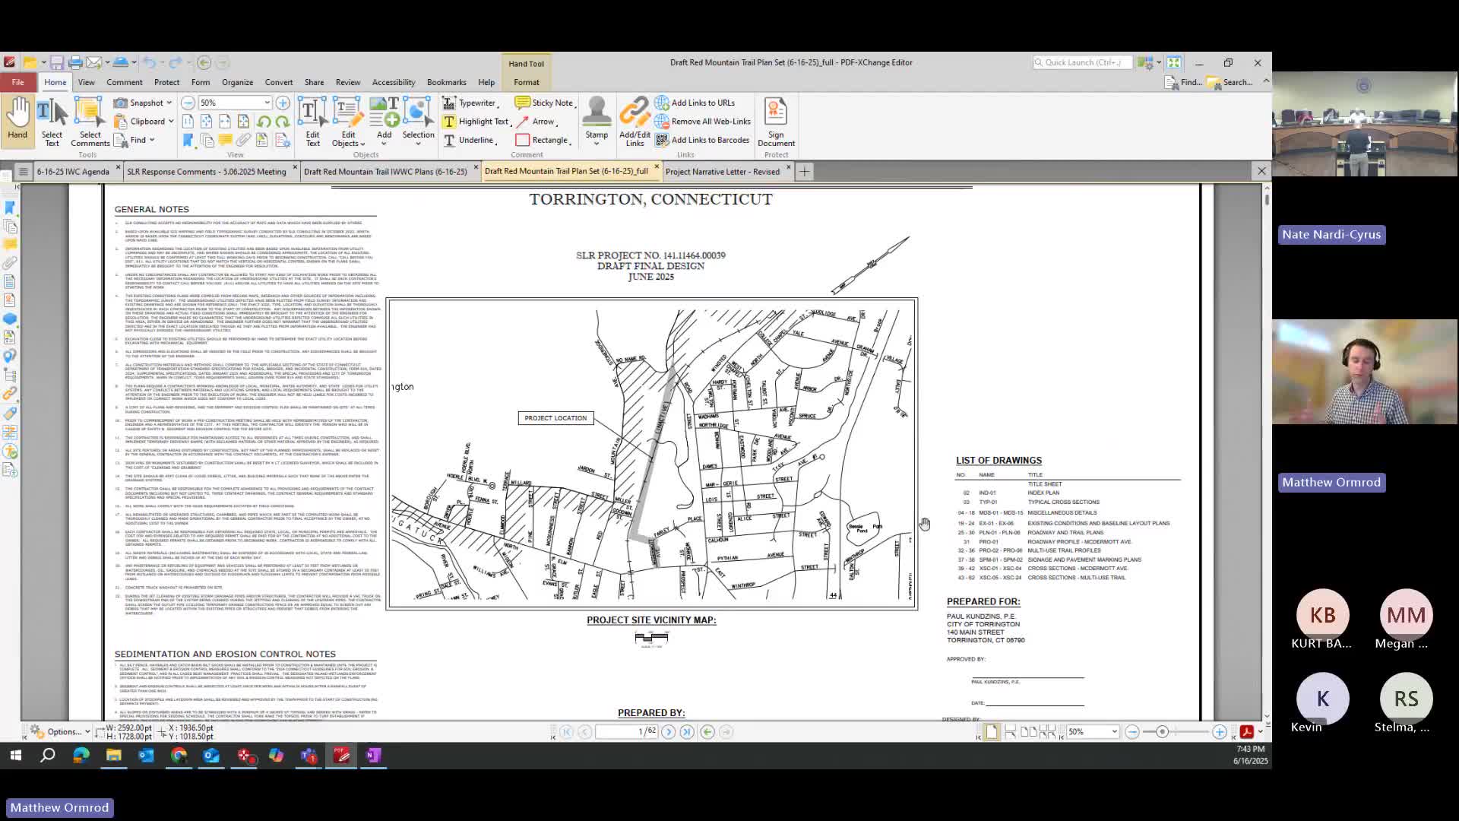Click the status bar zoom slider handle

coord(1162,732)
